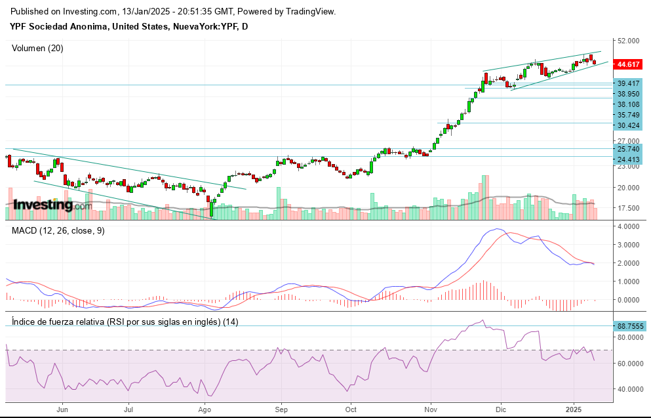Click the 25.740 price level tag

628,149
